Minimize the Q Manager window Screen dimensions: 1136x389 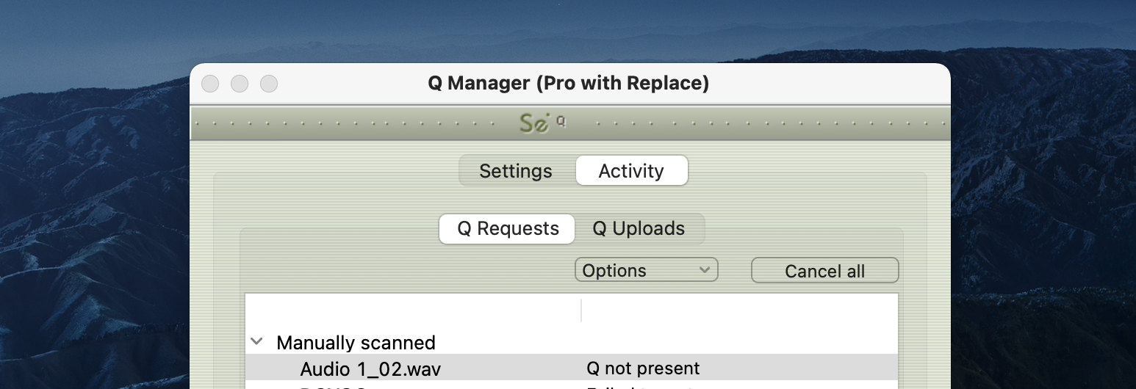[x=240, y=84]
